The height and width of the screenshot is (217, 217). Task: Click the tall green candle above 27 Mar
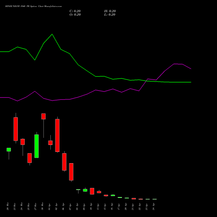36,146
